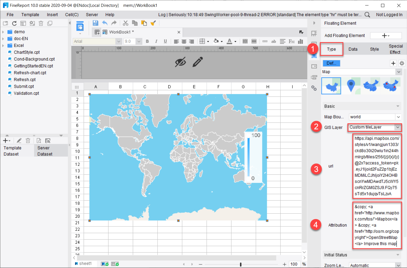Image resolution: width=407 pixels, height=268 pixels.
Task: Open the Insert Formula F(x) icon
Action: [x=291, y=41]
